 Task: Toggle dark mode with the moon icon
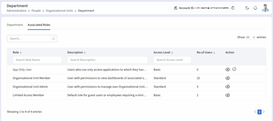[x=247, y=8]
